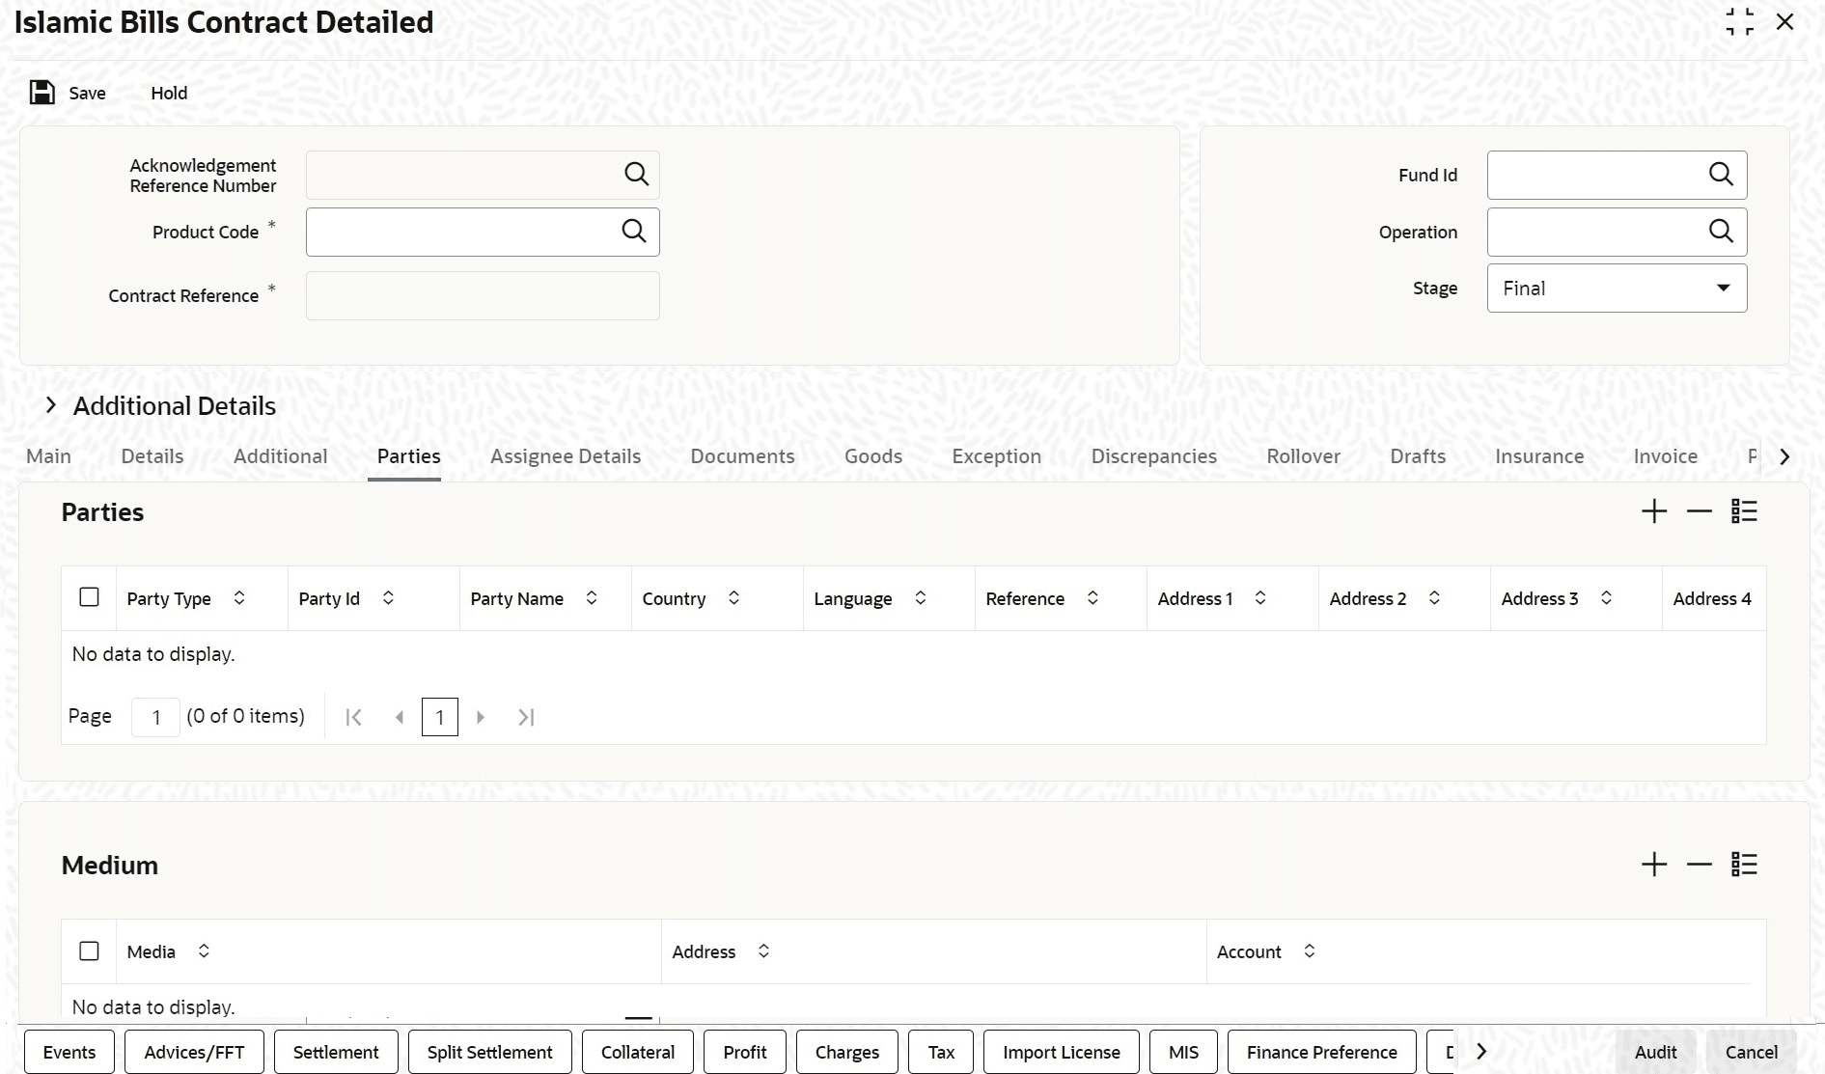Go to the Exception tab

coord(997,456)
